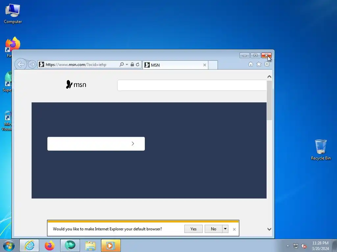Screen dimensions: 337x252
Task: Click the vertical scrollbar thumb
Action: 269,100
